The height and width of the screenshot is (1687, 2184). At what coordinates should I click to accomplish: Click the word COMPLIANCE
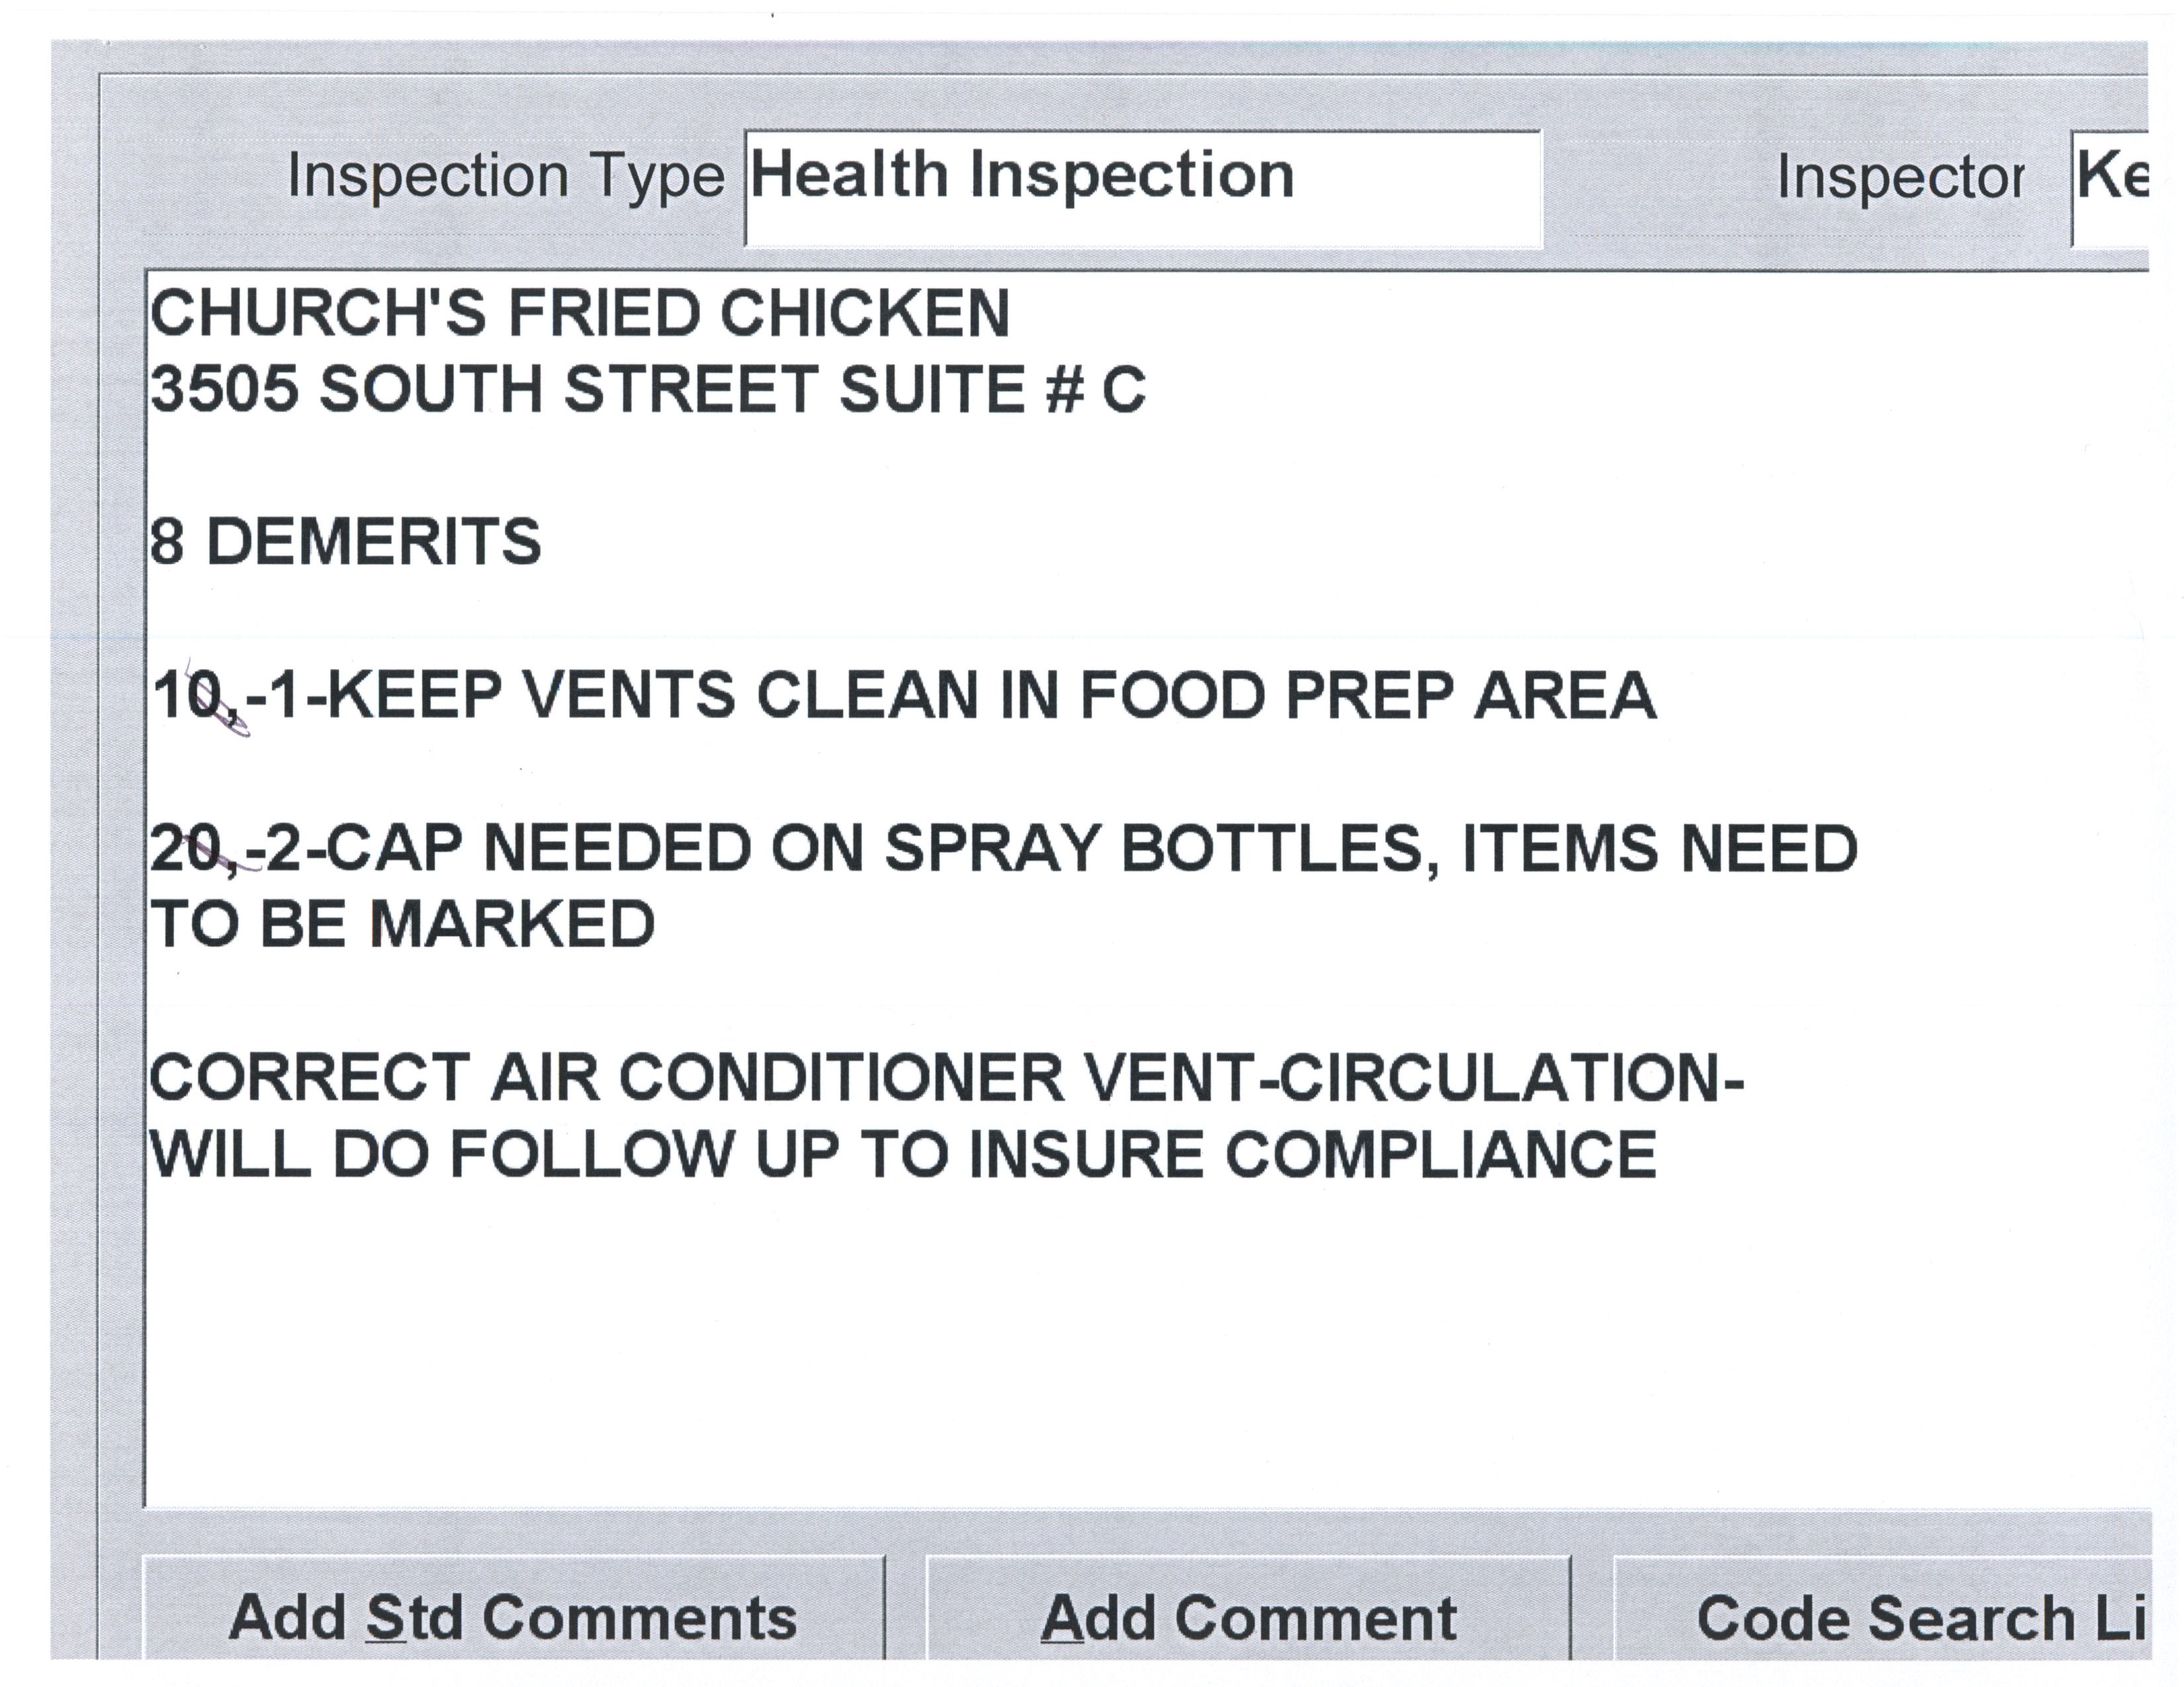[1440, 1155]
